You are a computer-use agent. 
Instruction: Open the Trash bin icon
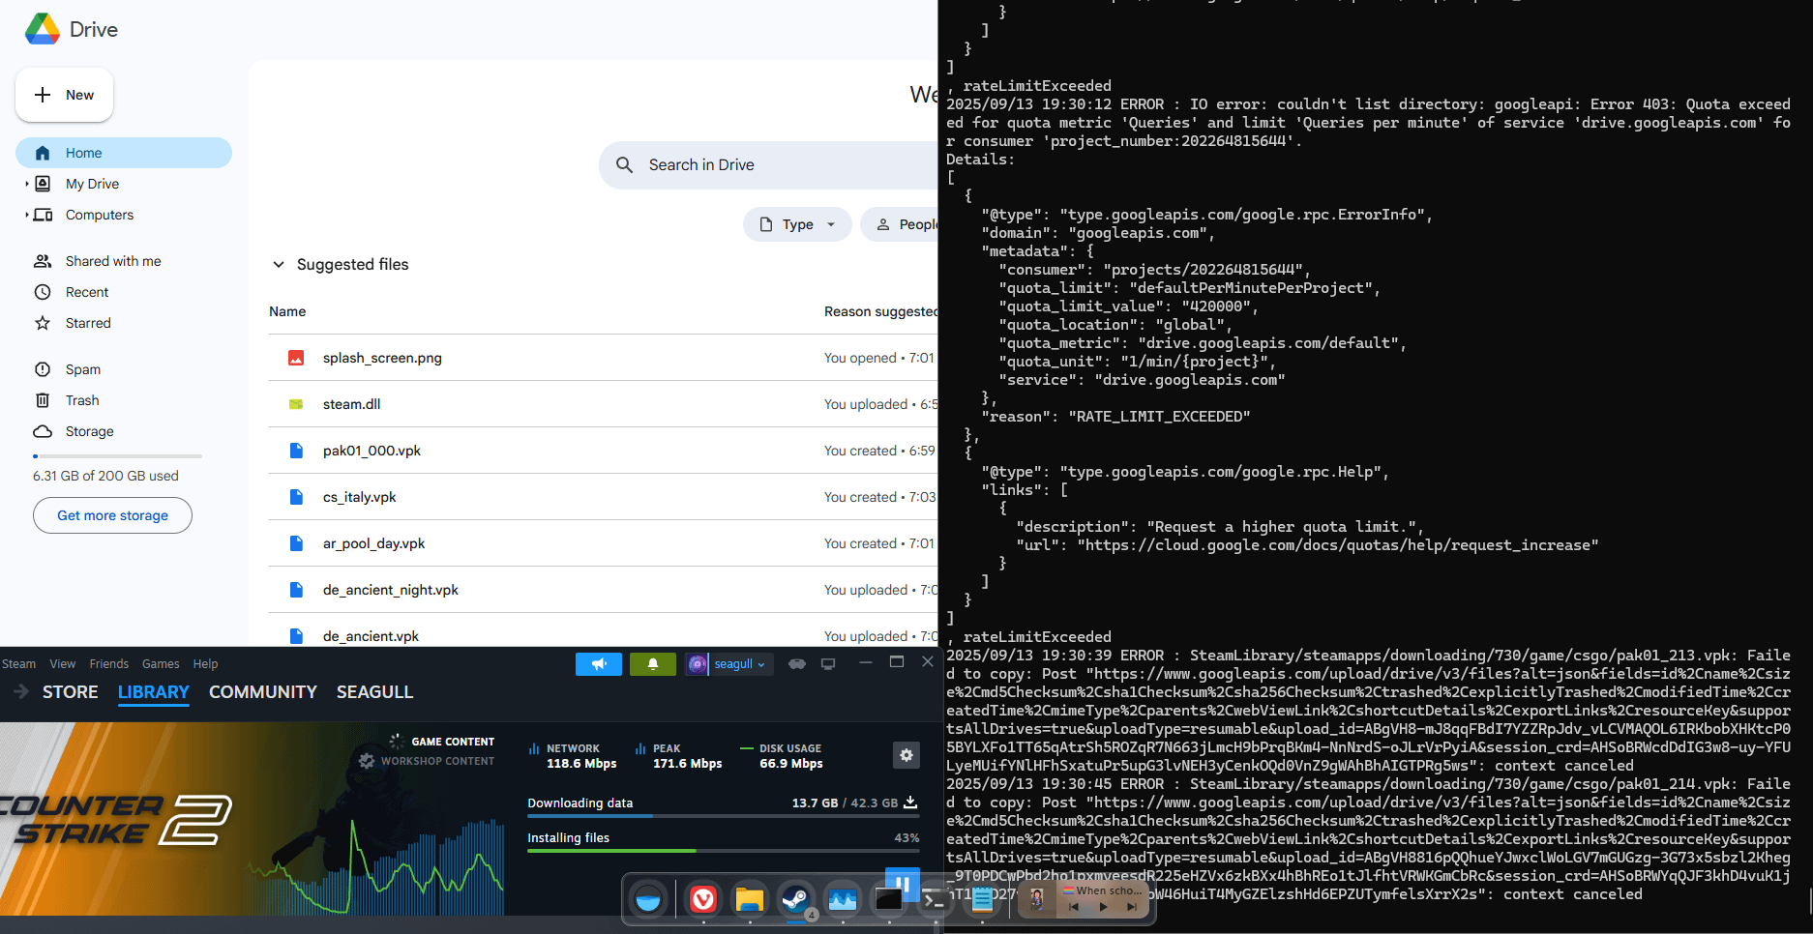[43, 400]
